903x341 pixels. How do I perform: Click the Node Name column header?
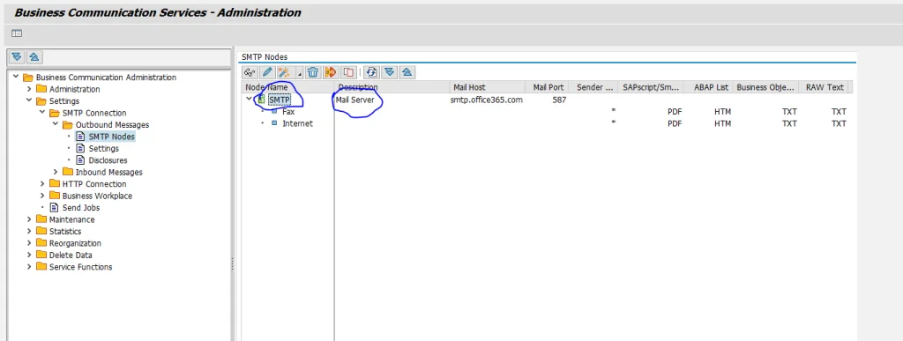287,87
